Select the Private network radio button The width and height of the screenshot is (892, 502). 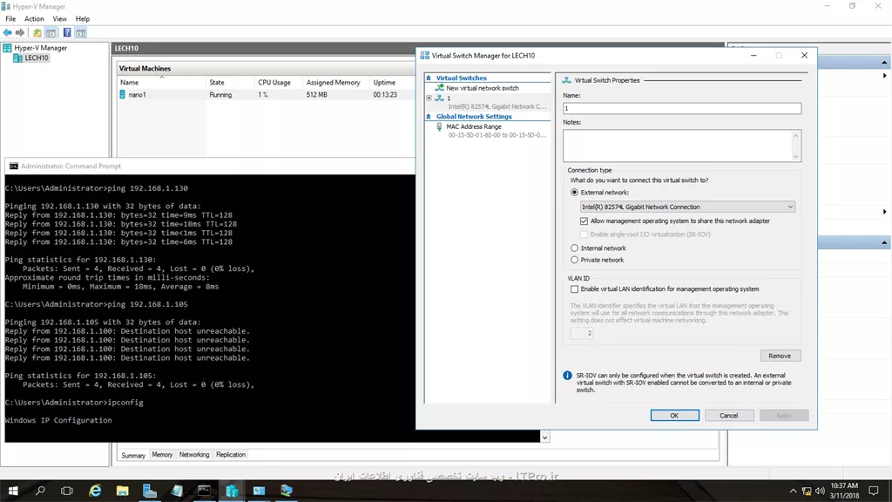[x=575, y=260]
